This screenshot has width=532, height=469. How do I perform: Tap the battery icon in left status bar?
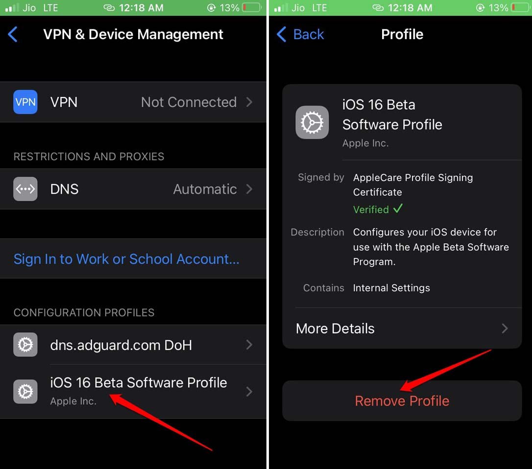pyautogui.click(x=252, y=7)
